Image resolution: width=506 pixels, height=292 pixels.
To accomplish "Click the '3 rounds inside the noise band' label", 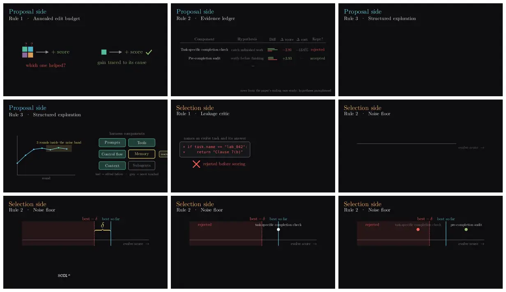I will pyautogui.click(x=59, y=142).
